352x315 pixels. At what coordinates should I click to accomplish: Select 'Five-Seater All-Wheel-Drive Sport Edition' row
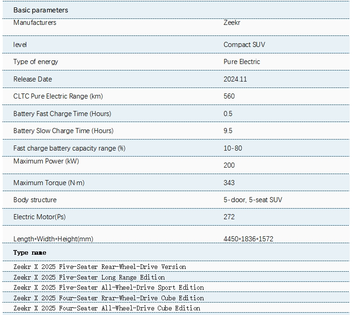176,287
